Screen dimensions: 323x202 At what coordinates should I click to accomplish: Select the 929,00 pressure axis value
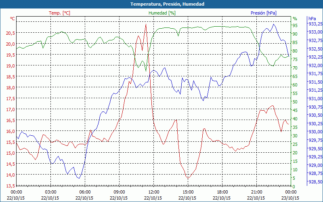point(315,165)
